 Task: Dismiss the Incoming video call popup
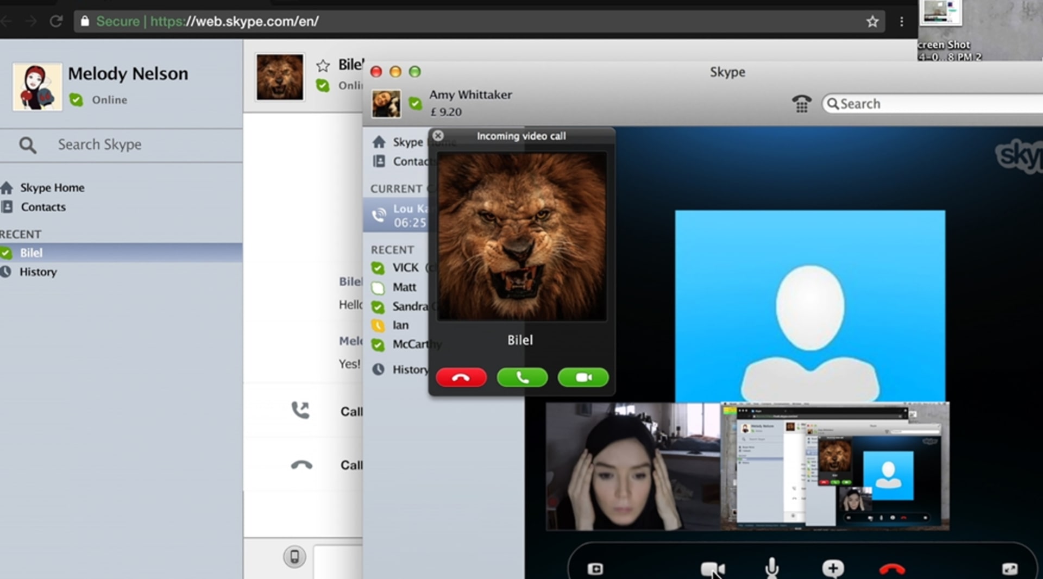pos(438,136)
